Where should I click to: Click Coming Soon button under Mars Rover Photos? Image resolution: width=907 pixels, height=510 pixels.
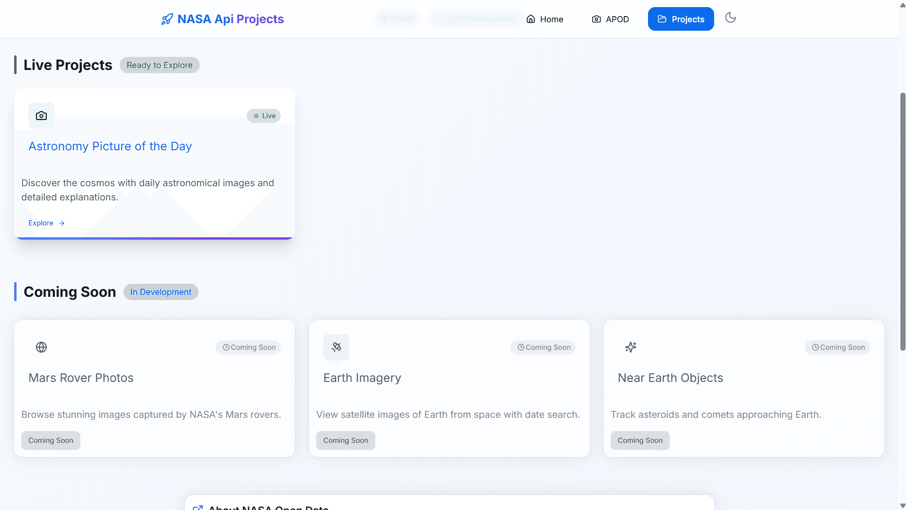pos(51,441)
